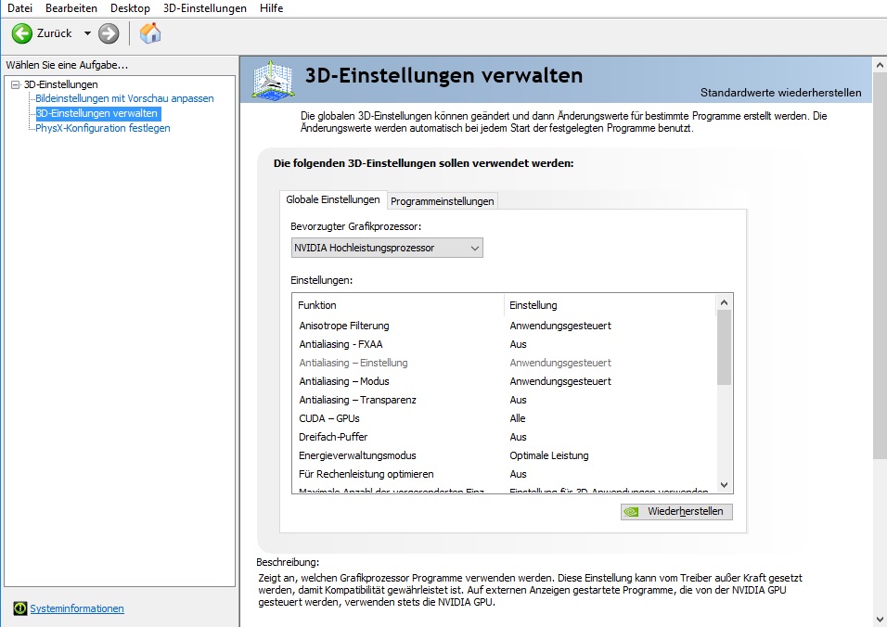Click the Funktion column header
The height and width of the screenshot is (627, 887).
pos(399,305)
